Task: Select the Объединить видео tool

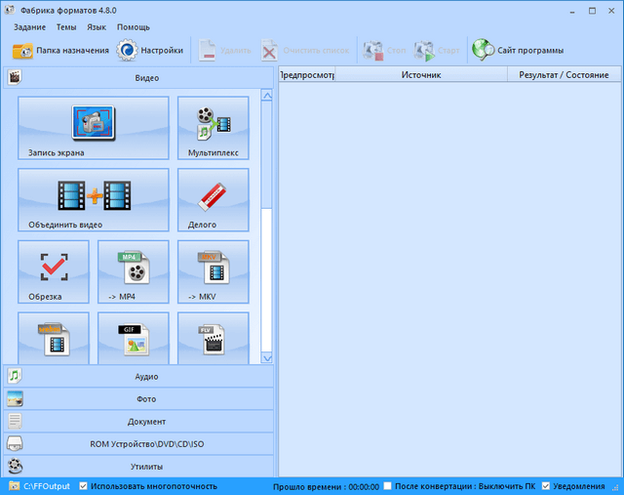Action: (93, 199)
